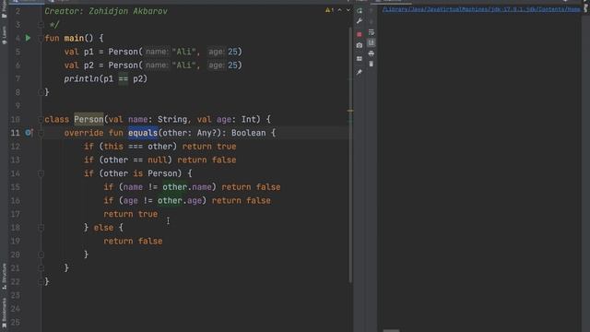Open the Bookmarks tool window tab
Image resolution: width=590 pixels, height=332 pixels.
pos(4,314)
